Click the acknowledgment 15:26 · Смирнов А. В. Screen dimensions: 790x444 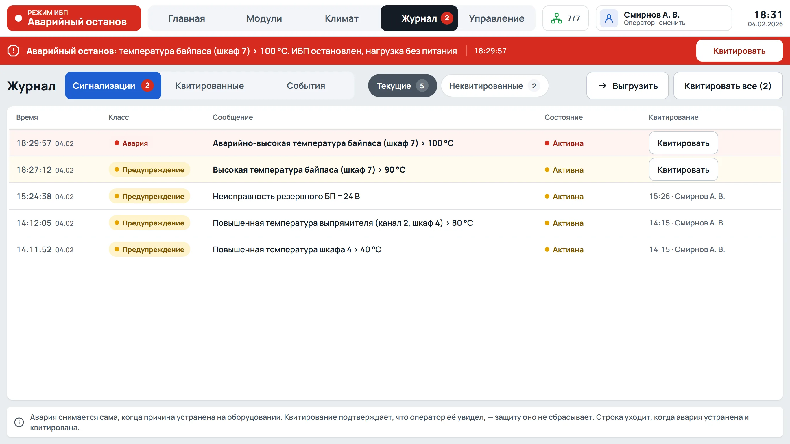(x=687, y=196)
